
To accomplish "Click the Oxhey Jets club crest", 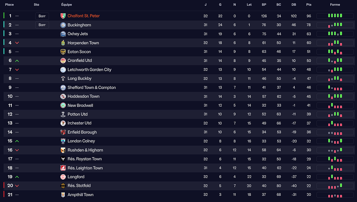I will (63, 34).
